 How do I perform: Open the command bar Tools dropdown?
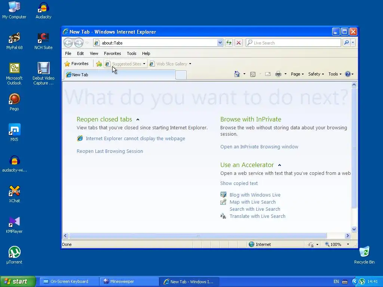click(335, 74)
